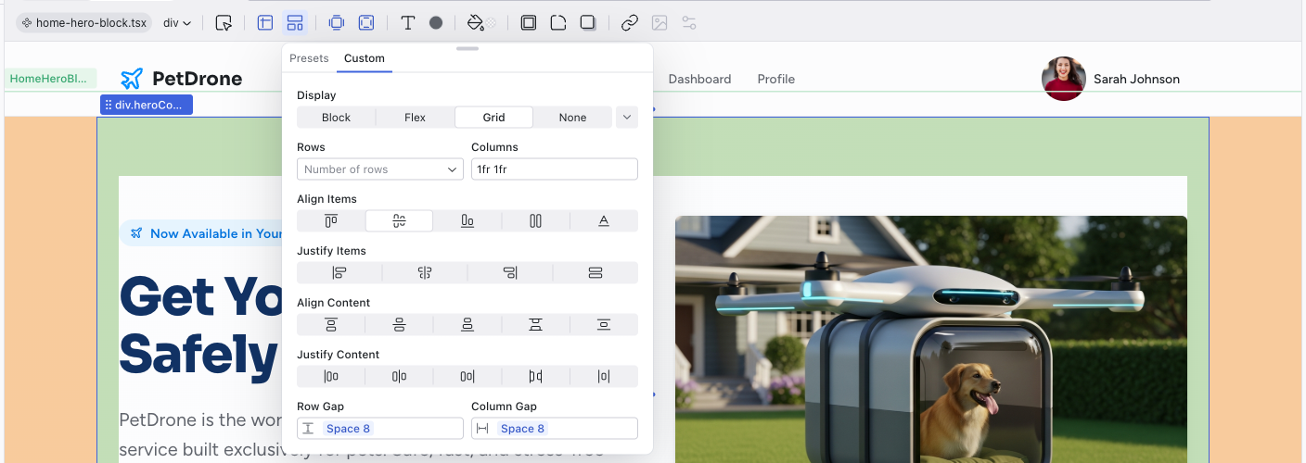Open the div element type dropdown
This screenshot has width=1306, height=463.
177,22
